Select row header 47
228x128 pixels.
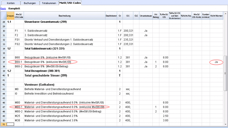coord(4,107)
